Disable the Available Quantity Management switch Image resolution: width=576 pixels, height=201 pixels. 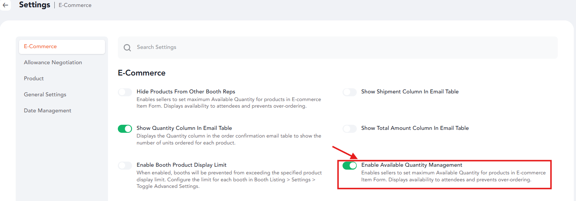pos(349,165)
